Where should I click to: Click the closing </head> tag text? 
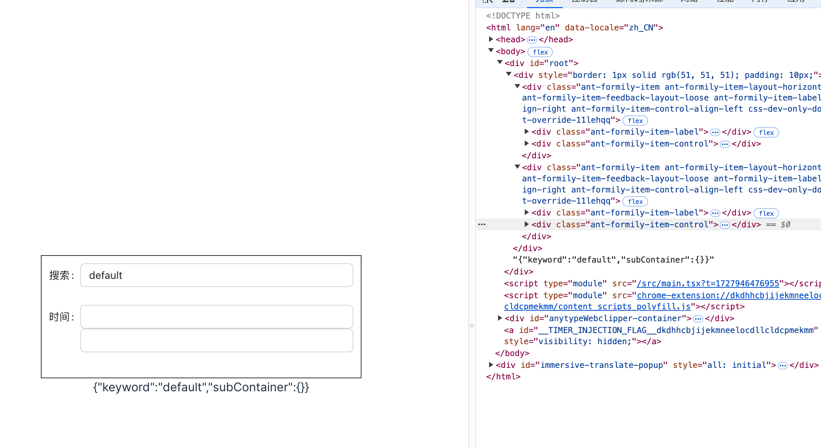pos(556,39)
